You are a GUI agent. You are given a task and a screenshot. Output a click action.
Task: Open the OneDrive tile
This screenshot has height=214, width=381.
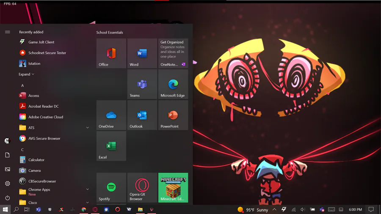pyautogui.click(x=111, y=115)
